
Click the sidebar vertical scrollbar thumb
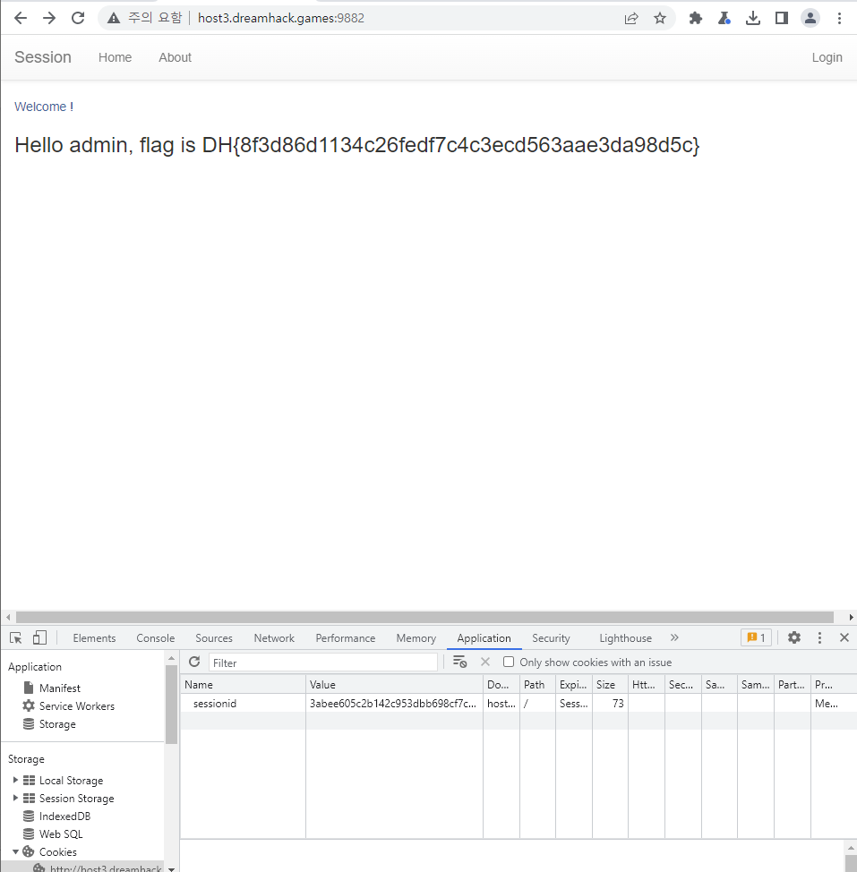[x=171, y=704]
